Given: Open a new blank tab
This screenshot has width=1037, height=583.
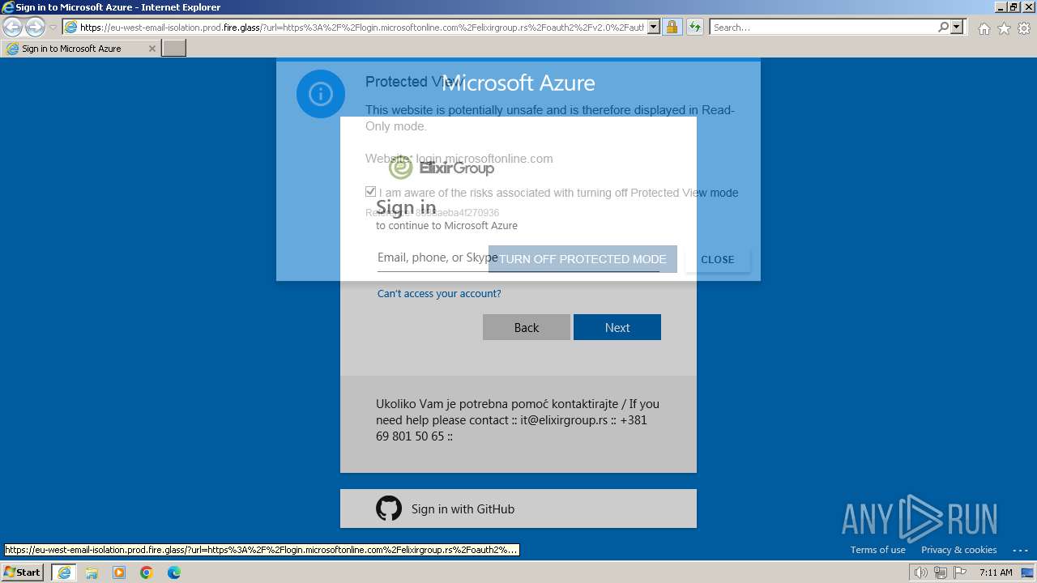Looking at the screenshot, I should (x=174, y=49).
